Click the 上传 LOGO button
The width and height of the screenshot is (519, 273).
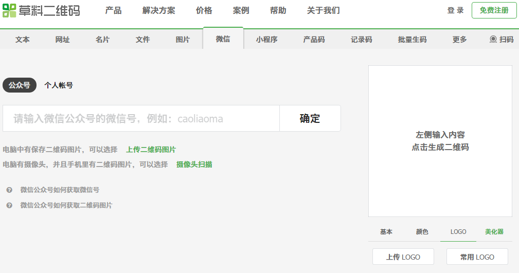click(403, 257)
